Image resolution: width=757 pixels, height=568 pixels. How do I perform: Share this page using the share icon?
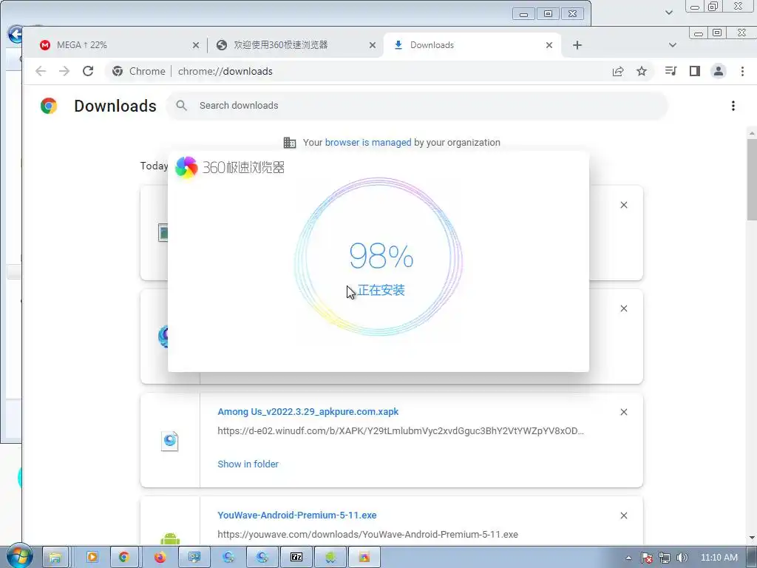point(618,72)
